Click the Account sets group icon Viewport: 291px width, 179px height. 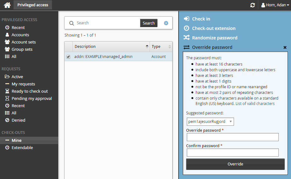click(x=7, y=42)
